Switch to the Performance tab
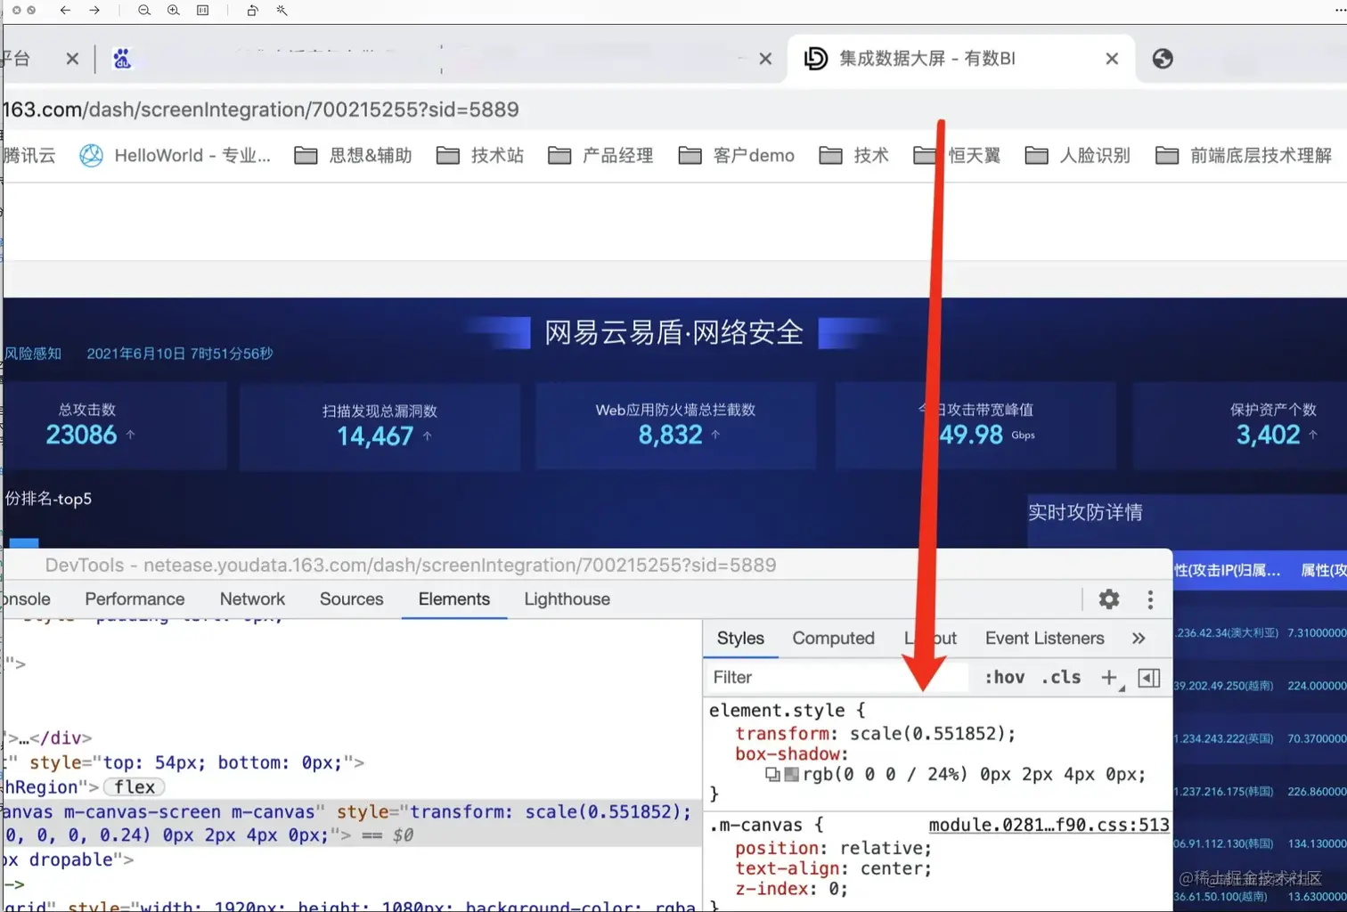The image size is (1347, 912). coord(135,599)
